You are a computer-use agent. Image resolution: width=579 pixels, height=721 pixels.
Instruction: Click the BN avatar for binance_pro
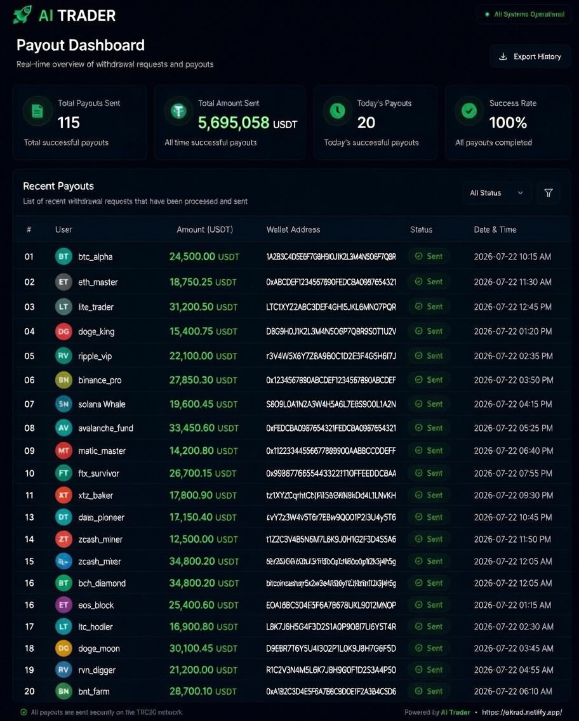(63, 380)
